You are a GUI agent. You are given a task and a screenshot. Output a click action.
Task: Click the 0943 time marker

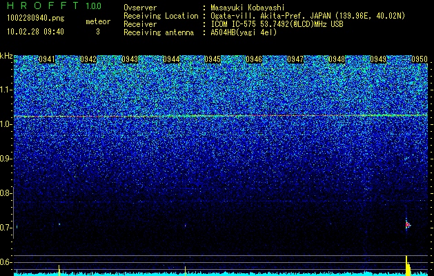tap(130, 59)
